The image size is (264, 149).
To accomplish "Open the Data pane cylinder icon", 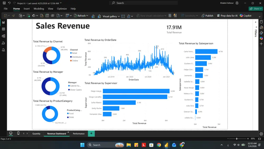I will click(261, 22).
